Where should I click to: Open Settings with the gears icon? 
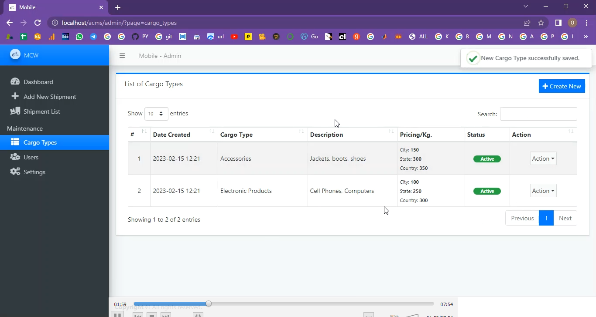click(15, 172)
